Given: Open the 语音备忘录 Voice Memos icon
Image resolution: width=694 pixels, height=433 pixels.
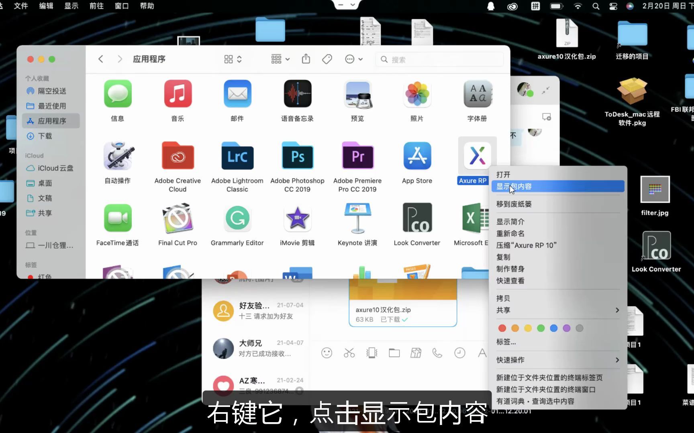Looking at the screenshot, I should coord(298,94).
